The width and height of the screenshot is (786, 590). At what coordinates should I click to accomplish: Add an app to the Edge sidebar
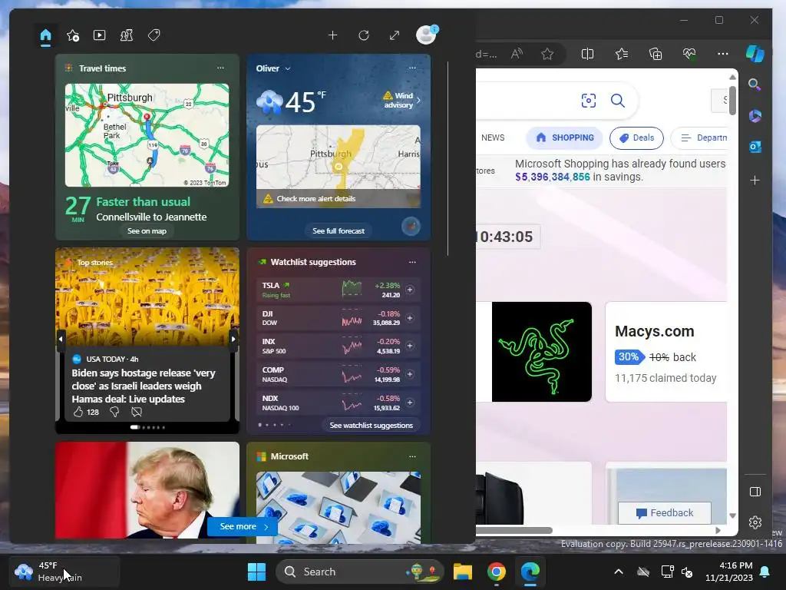coord(755,180)
